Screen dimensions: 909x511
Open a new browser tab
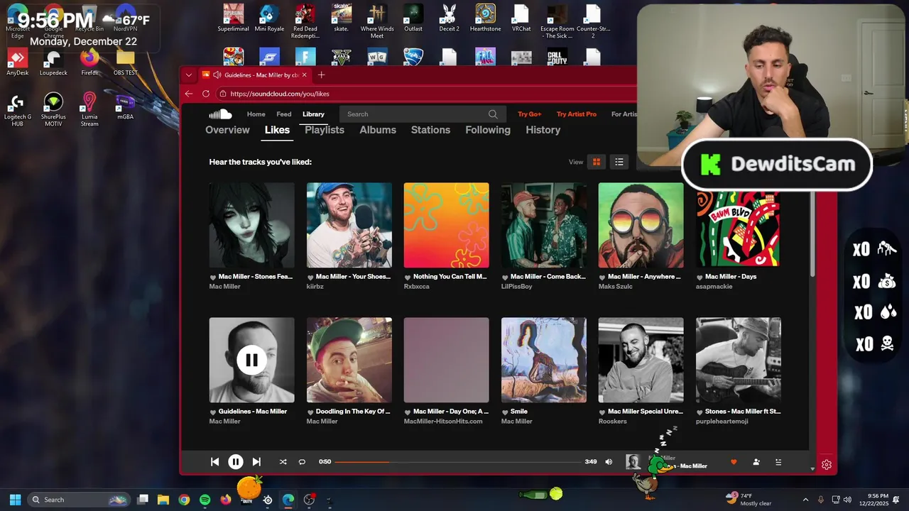(321, 75)
